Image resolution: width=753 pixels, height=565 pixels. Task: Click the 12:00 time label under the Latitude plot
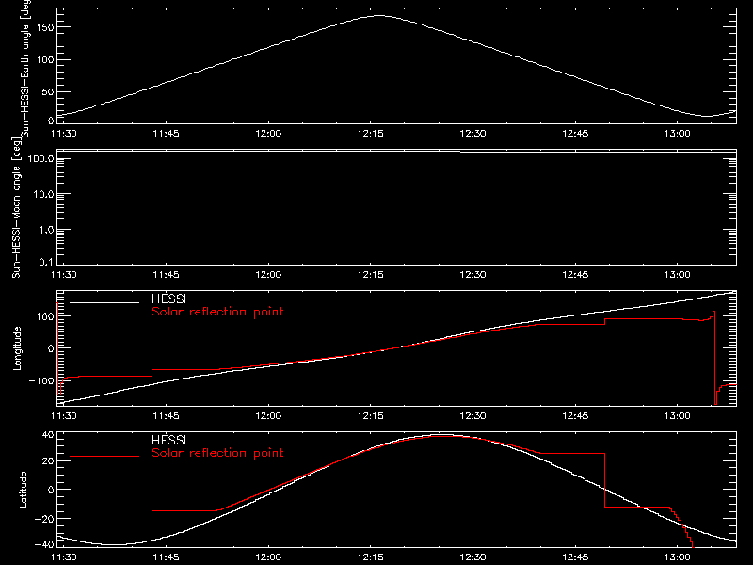(268, 557)
